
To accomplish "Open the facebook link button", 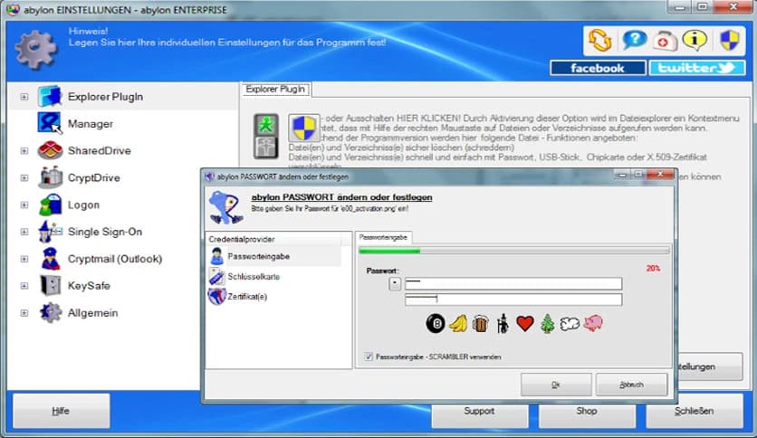I will [x=597, y=68].
